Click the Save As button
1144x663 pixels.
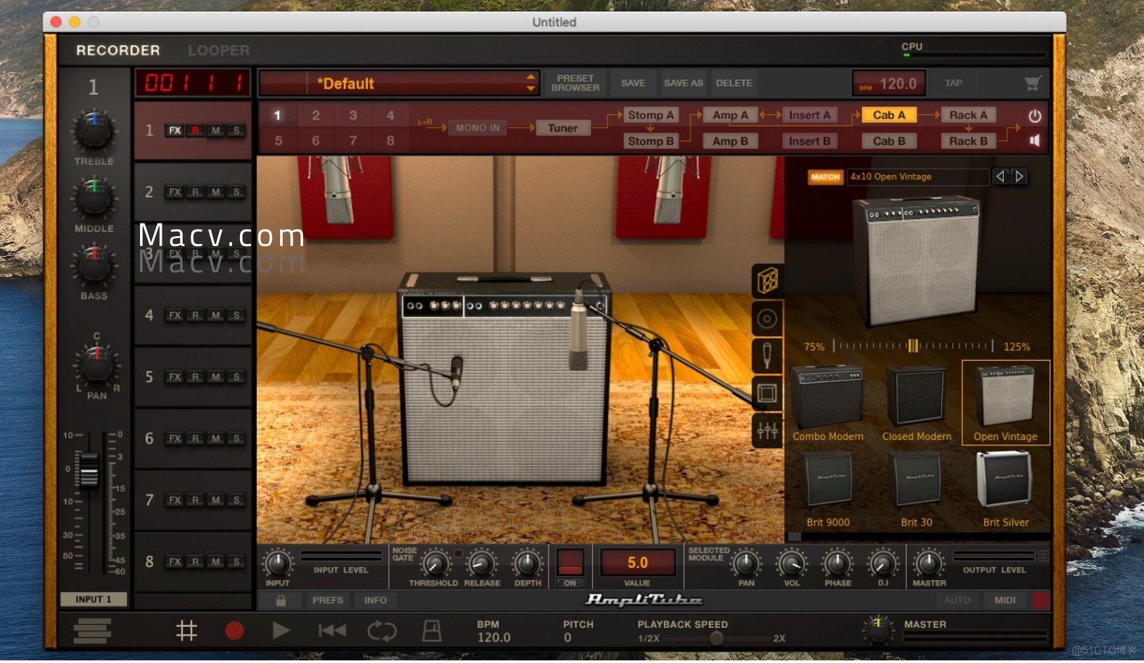click(x=683, y=83)
